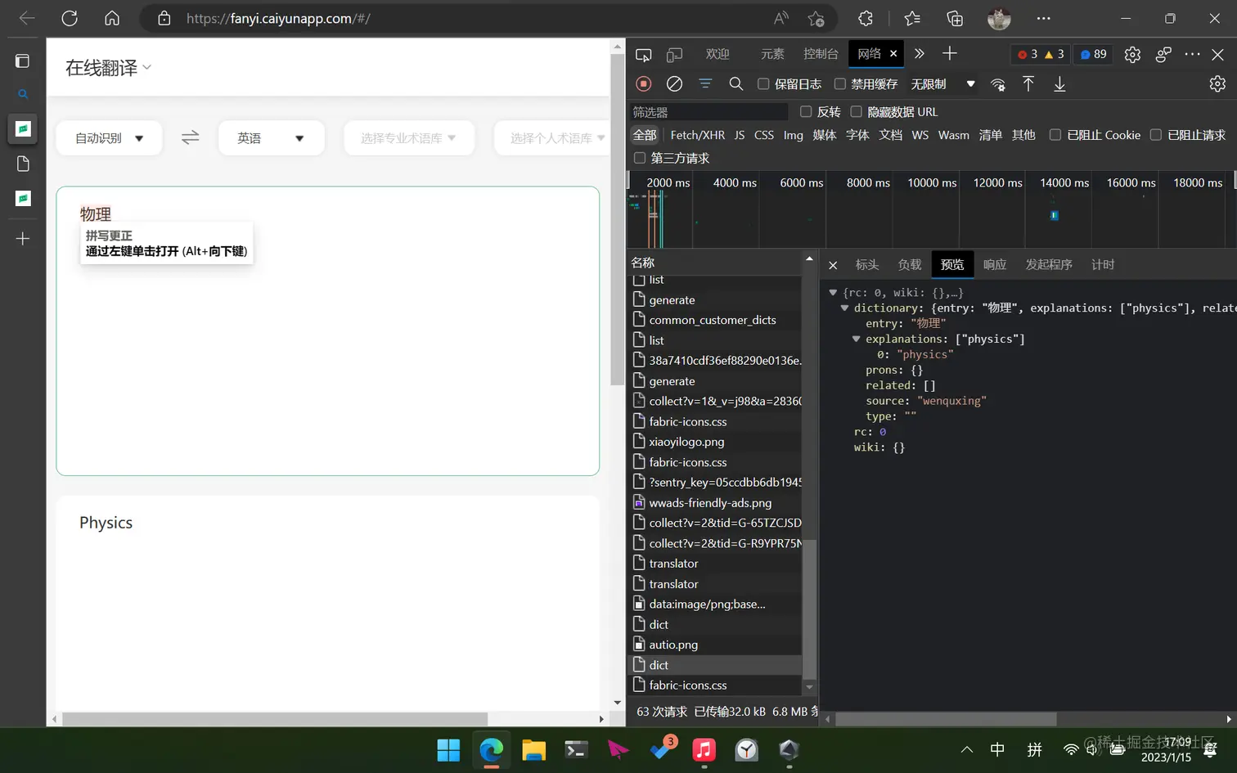The image size is (1237, 773).
Task: Open the 自动识别 source language dropdown
Action: click(109, 138)
